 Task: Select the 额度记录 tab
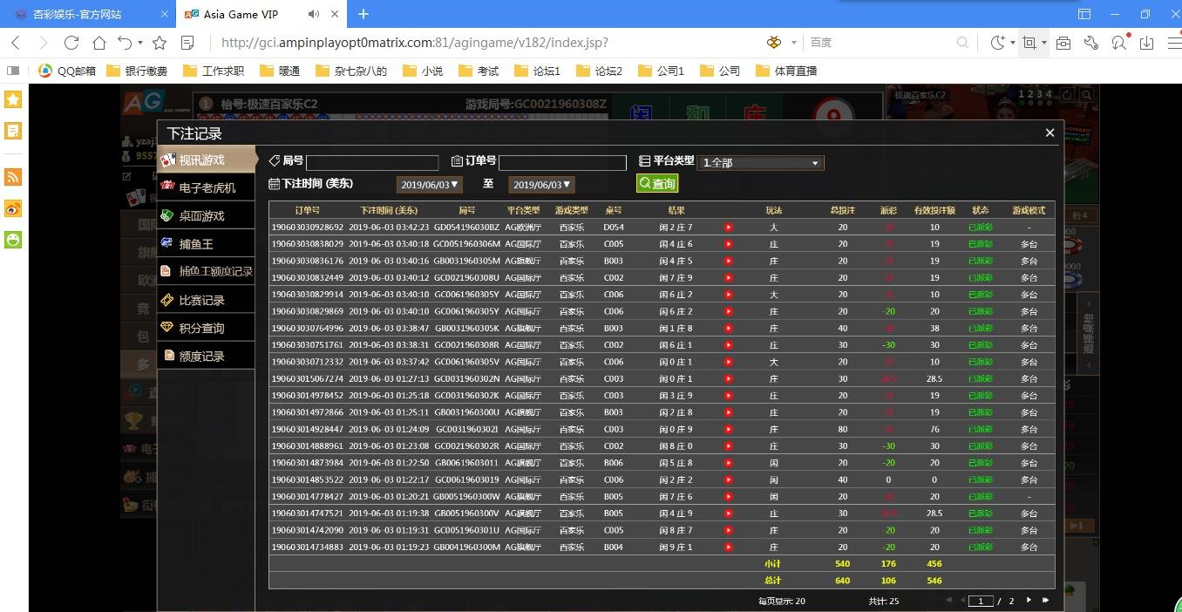click(207, 356)
